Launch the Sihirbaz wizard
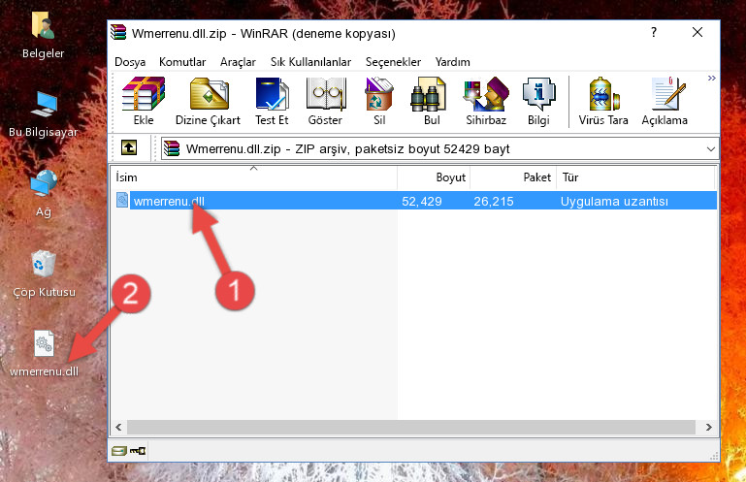The height and width of the screenshot is (482, 746). coord(486,102)
